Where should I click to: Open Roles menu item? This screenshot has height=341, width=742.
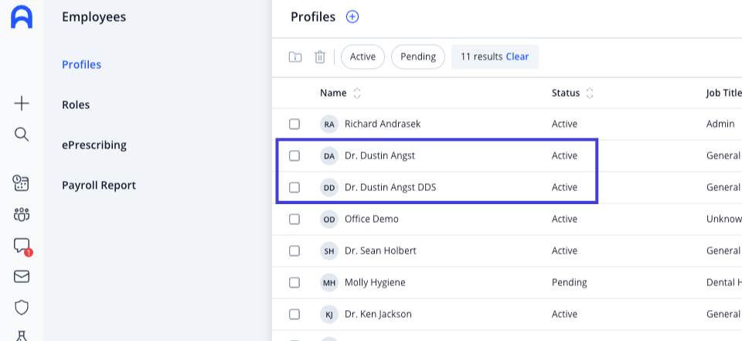pyautogui.click(x=76, y=104)
